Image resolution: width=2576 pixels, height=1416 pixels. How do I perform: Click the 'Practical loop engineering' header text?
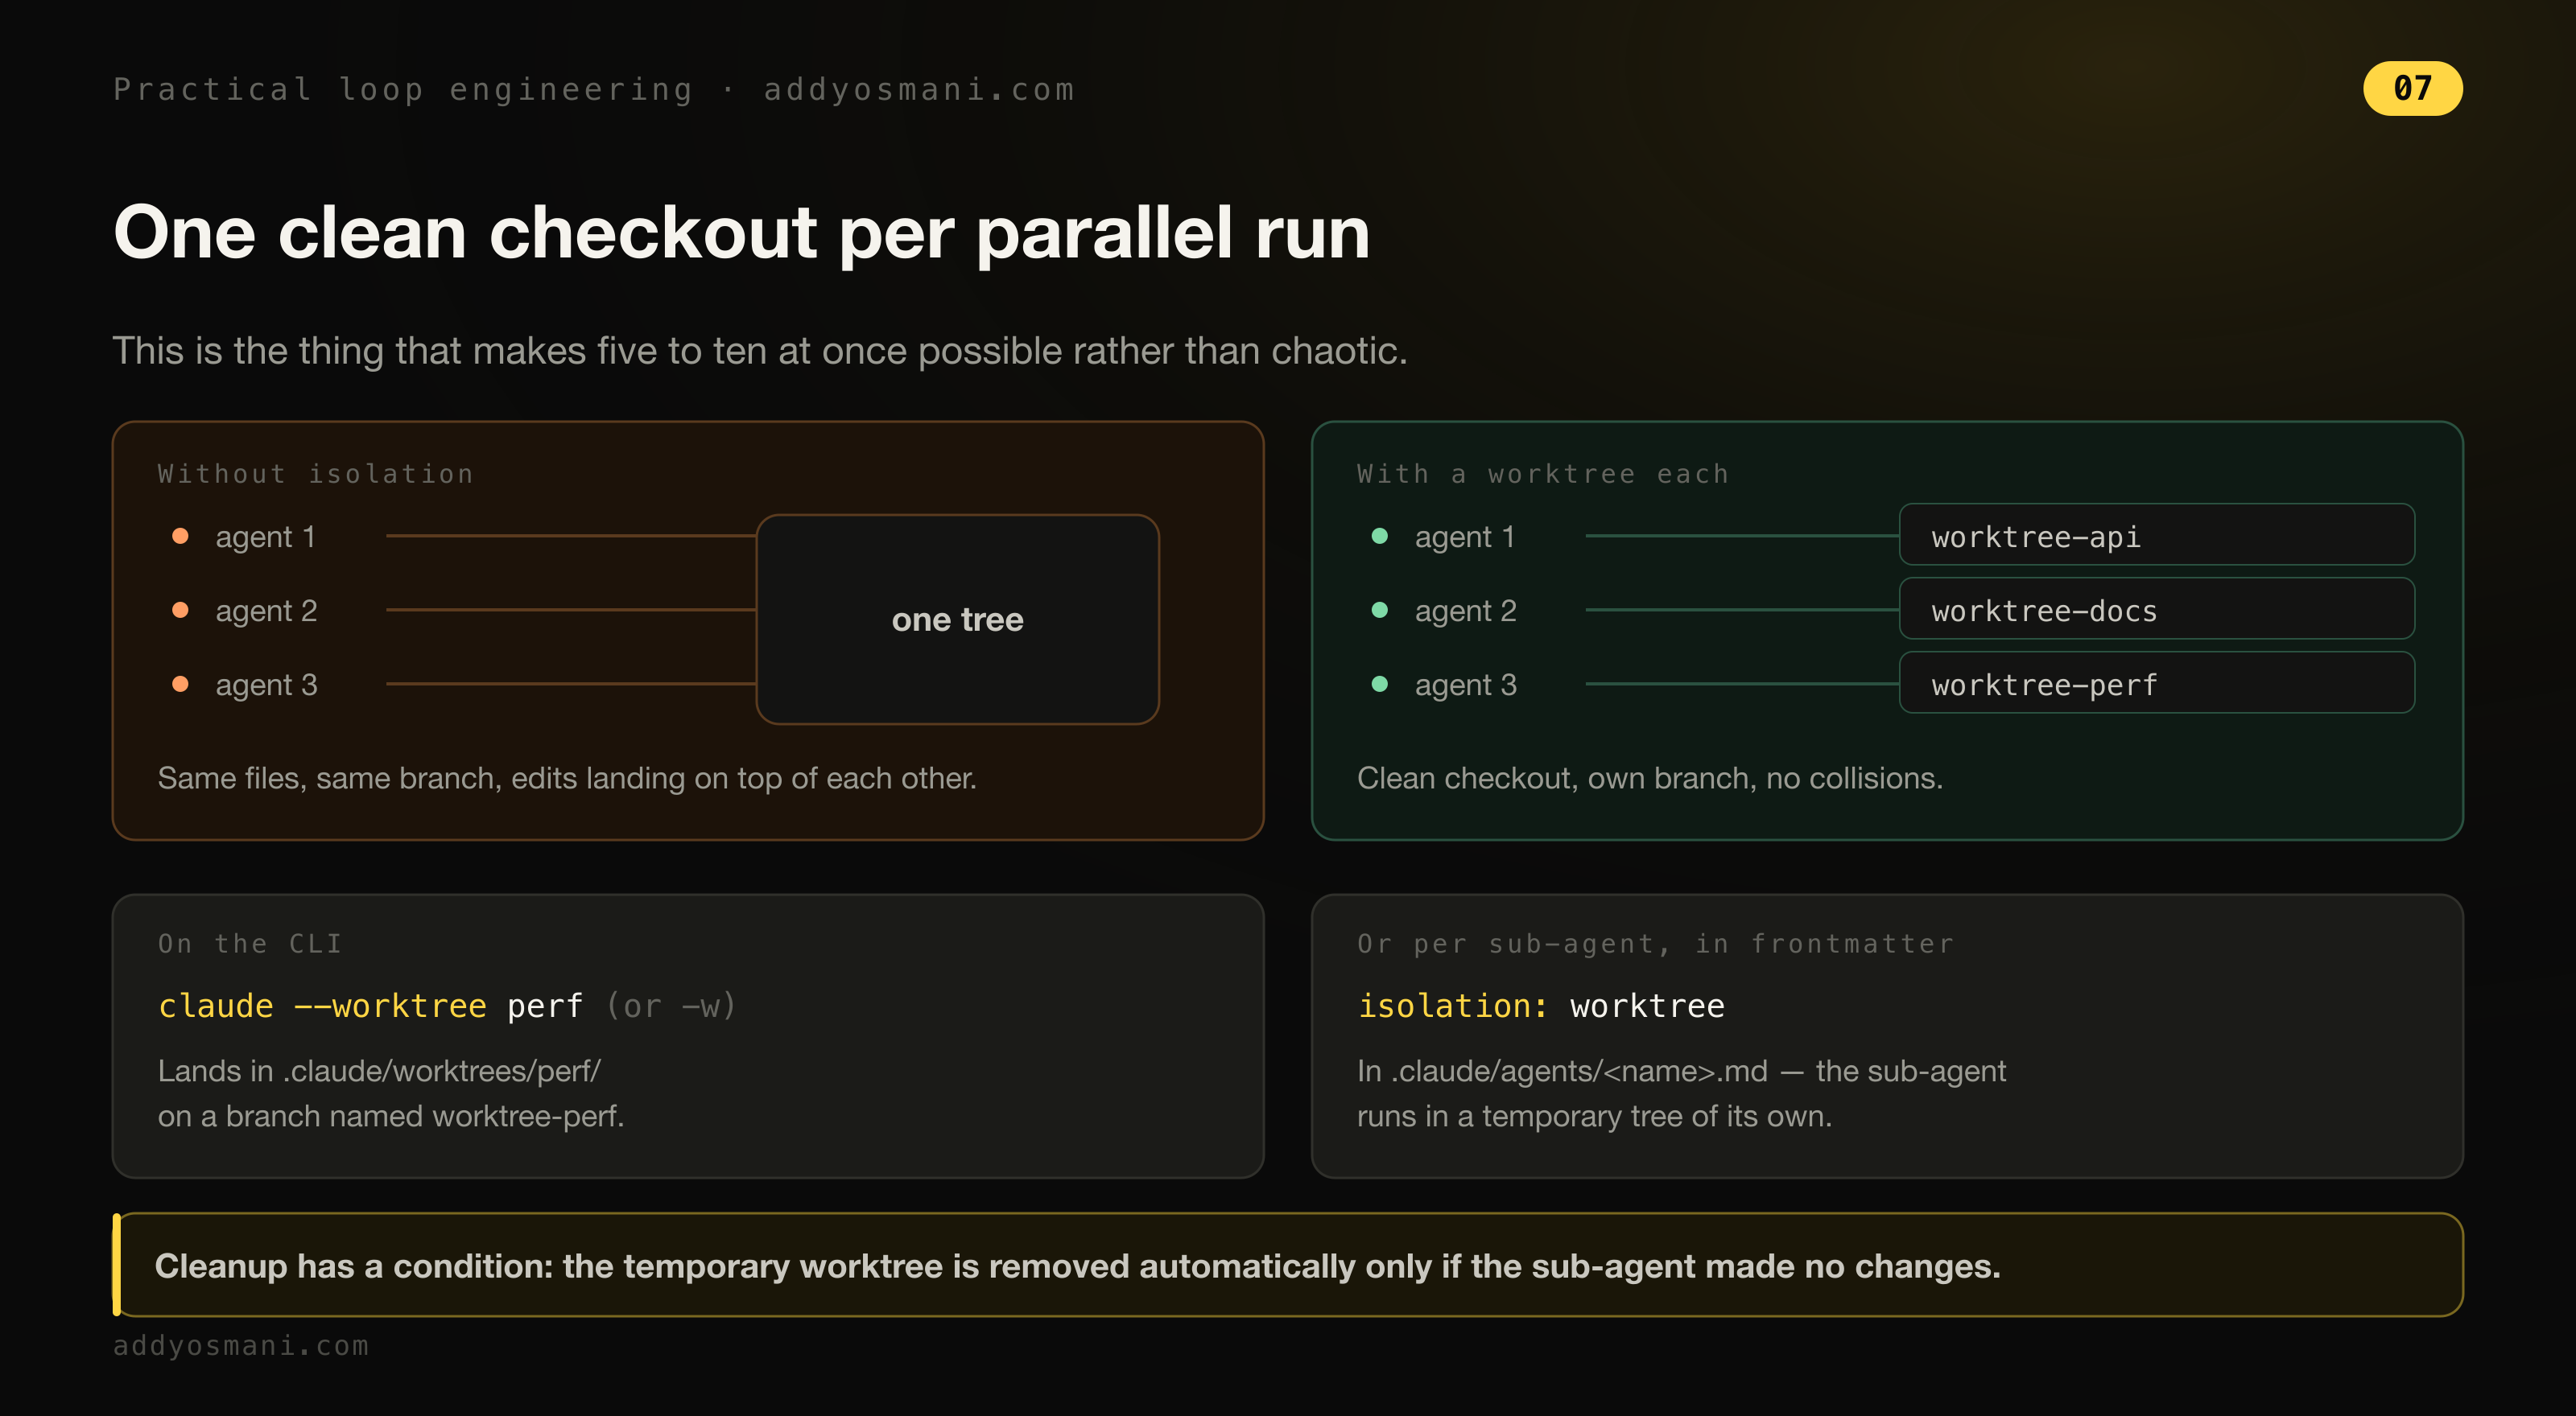403,90
